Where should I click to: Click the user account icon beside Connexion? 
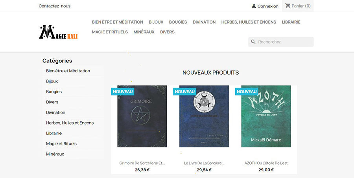pos(254,6)
